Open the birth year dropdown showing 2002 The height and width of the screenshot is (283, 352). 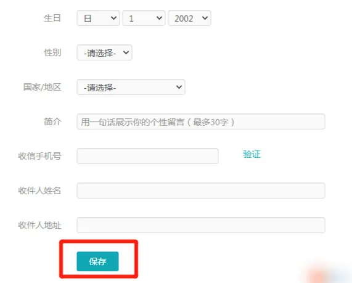[x=189, y=18]
